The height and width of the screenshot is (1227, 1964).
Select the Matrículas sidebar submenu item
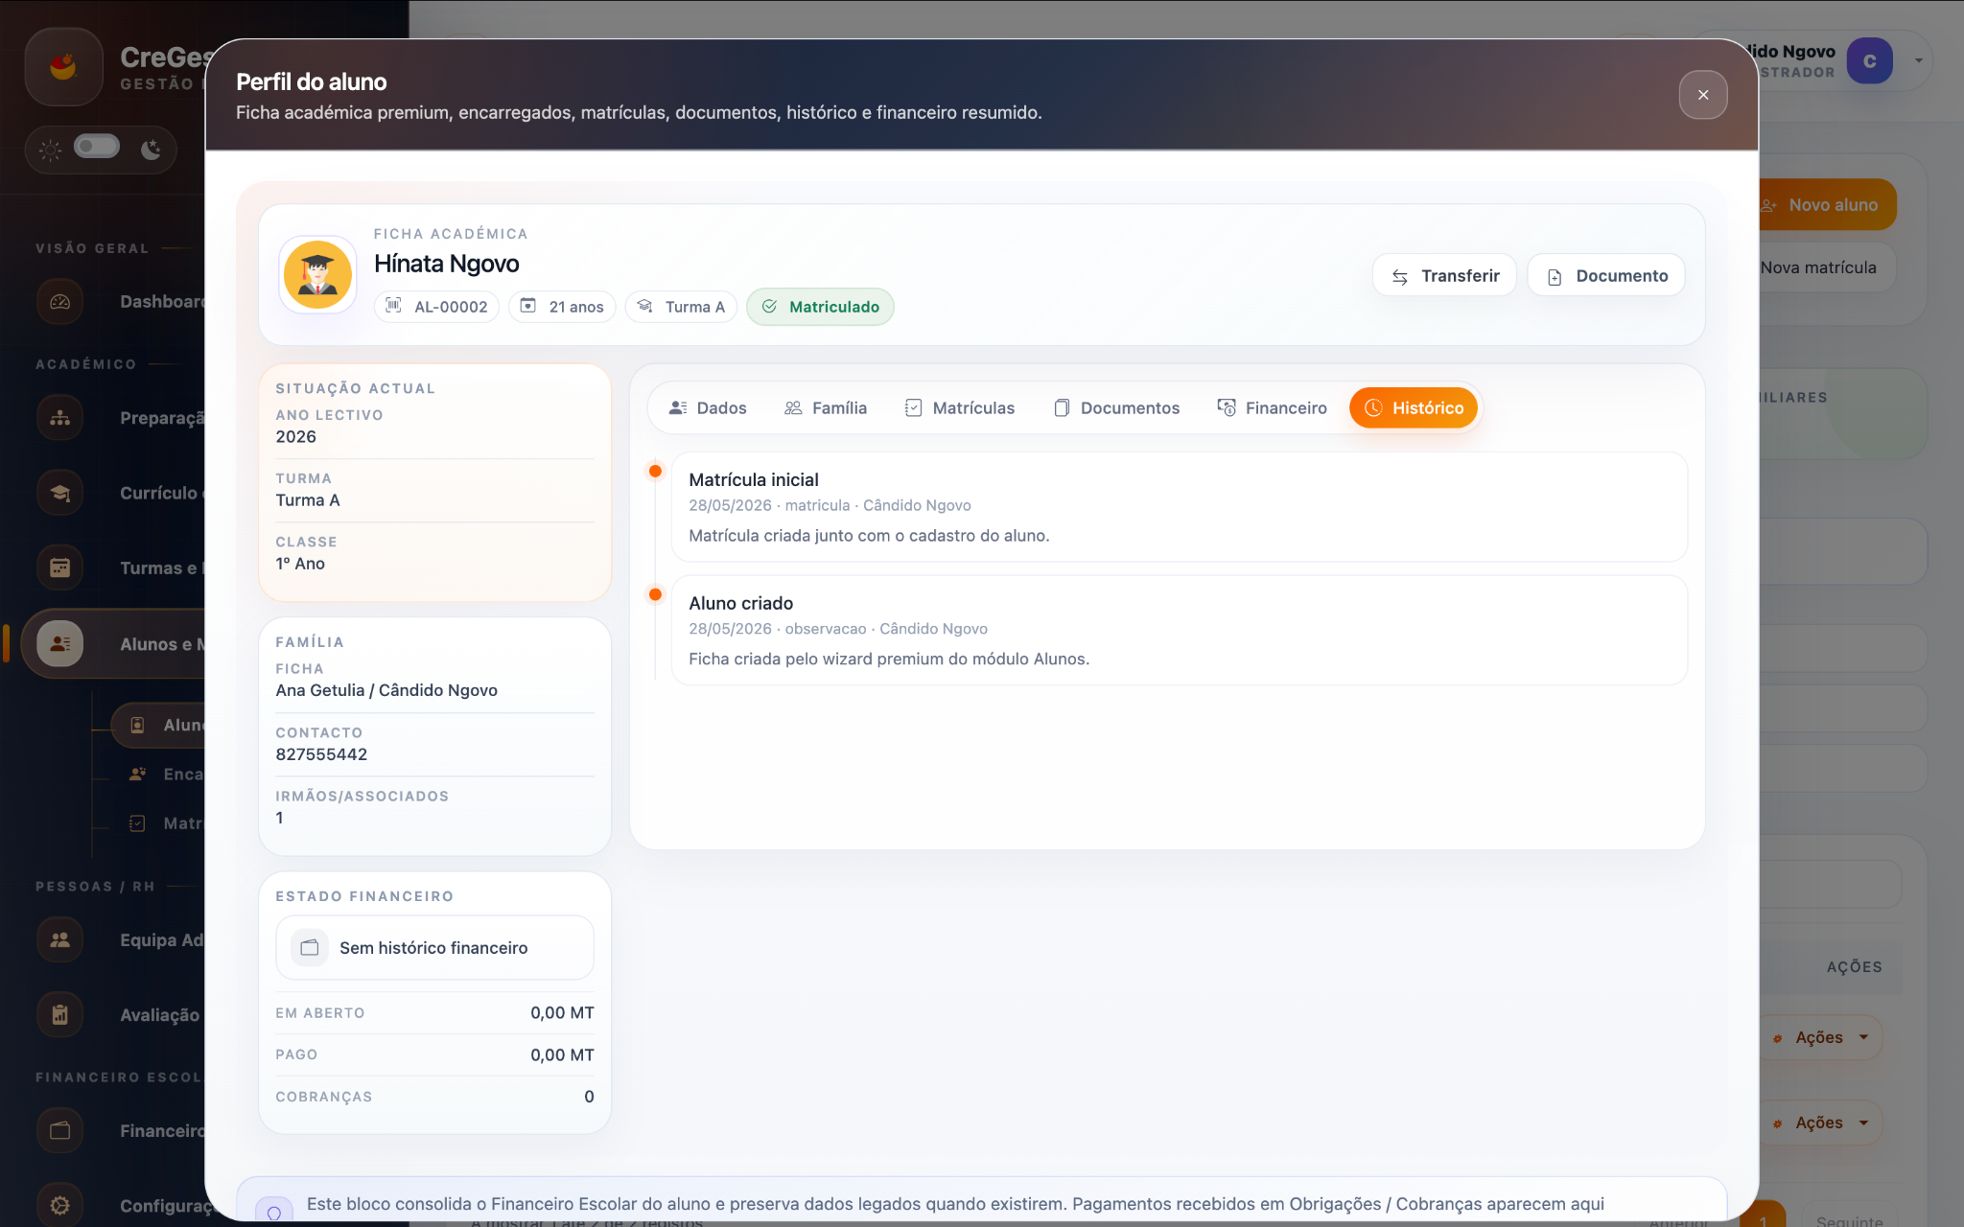158,823
